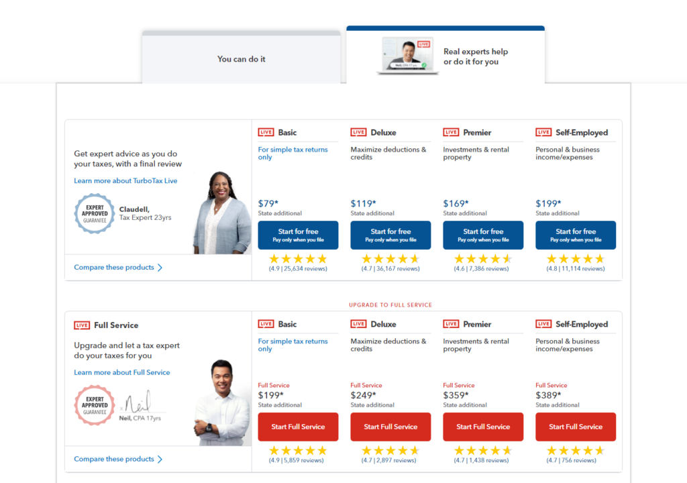This screenshot has width=687, height=483.
Task: Open Learn more about Full Service
Action: coord(121,372)
